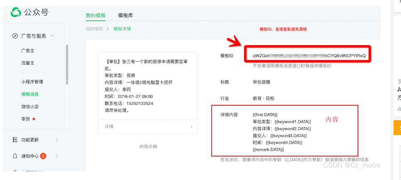Click the 联系电话：15252122524 text

129,104
